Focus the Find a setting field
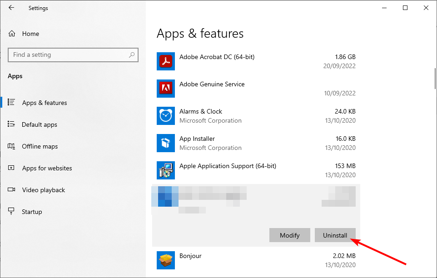 tap(73, 55)
